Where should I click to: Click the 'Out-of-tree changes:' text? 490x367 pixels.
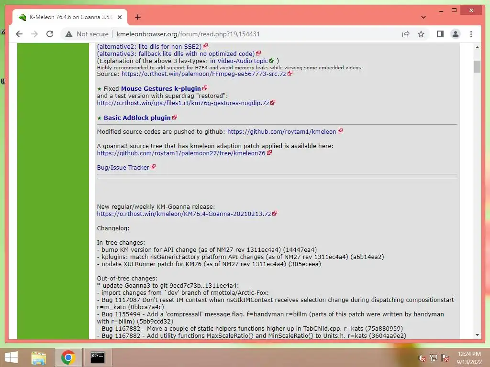(x=127, y=279)
